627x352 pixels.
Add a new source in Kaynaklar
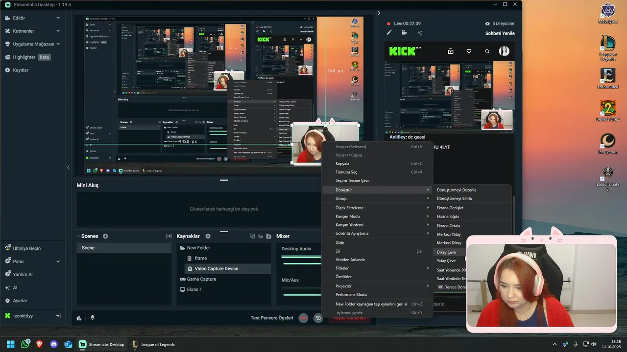208,236
